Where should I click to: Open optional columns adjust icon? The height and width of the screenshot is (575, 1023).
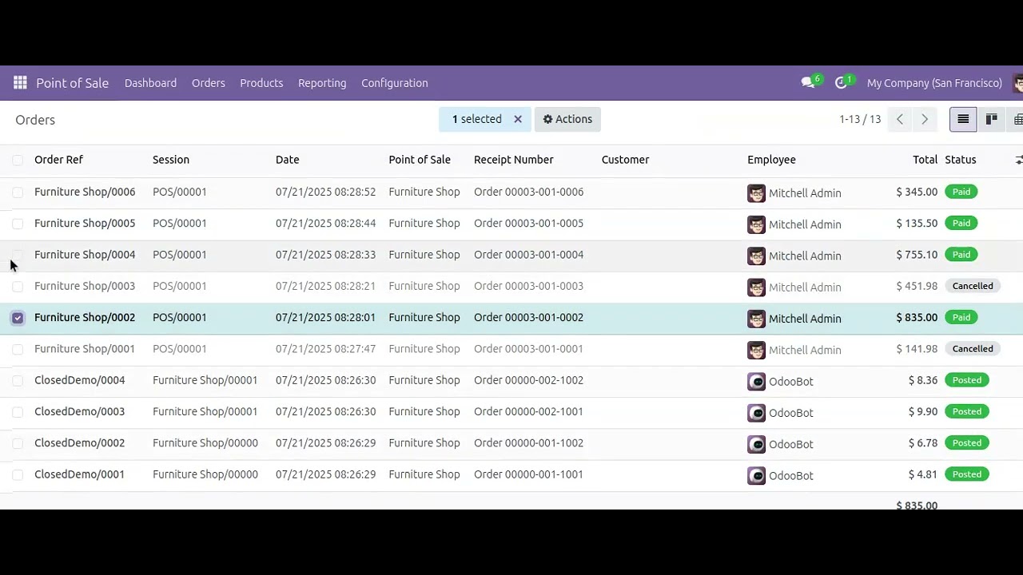1018,160
